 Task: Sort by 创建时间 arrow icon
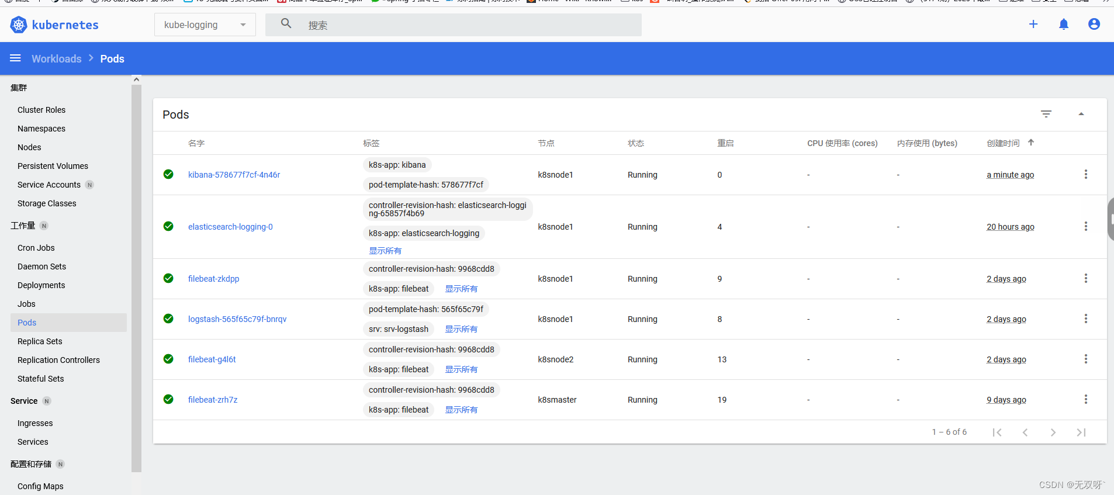(1031, 143)
